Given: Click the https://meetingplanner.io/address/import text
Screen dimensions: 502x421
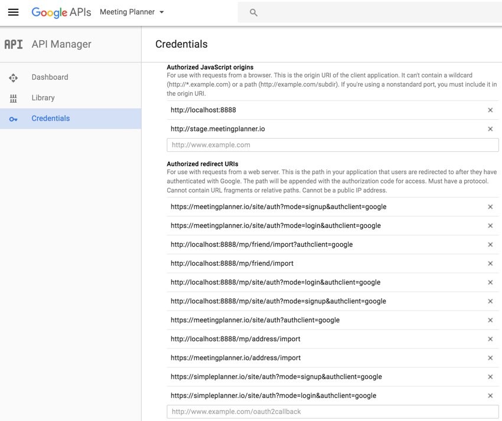Looking at the screenshot, I should [x=236, y=358].
